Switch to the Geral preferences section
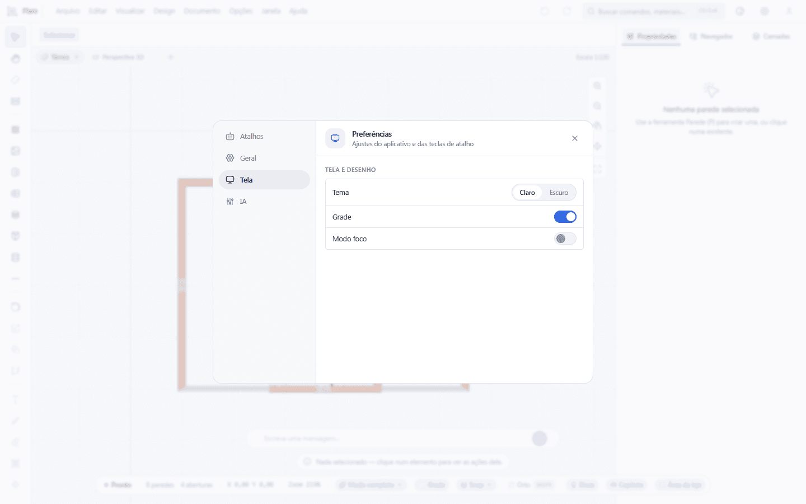This screenshot has height=504, width=806. [264, 158]
